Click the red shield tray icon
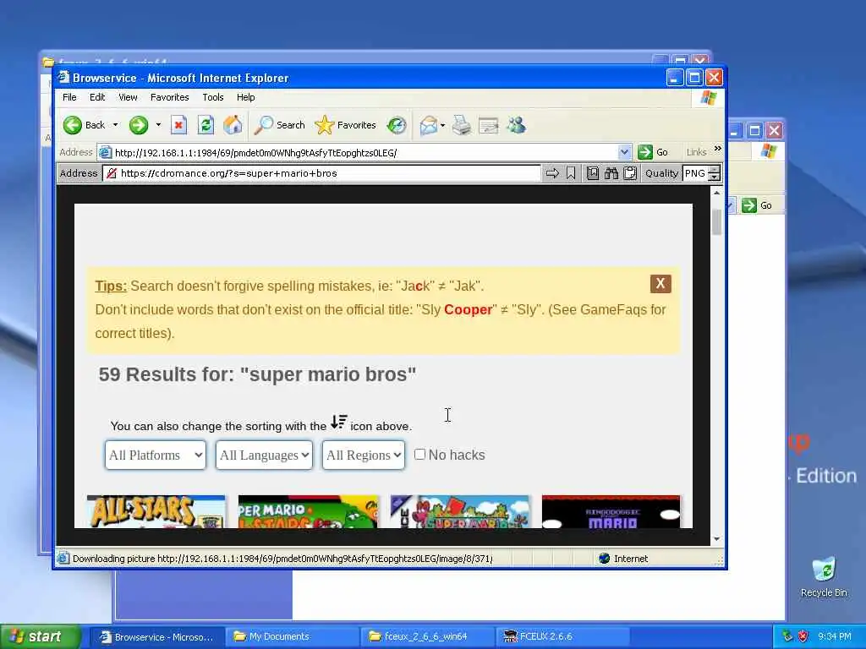The width and height of the screenshot is (866, 649). [803, 636]
